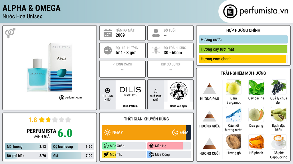This screenshot has width=293, height=164.
Task: Click the Hương đầu pyramid icon
Action: coord(209,89)
